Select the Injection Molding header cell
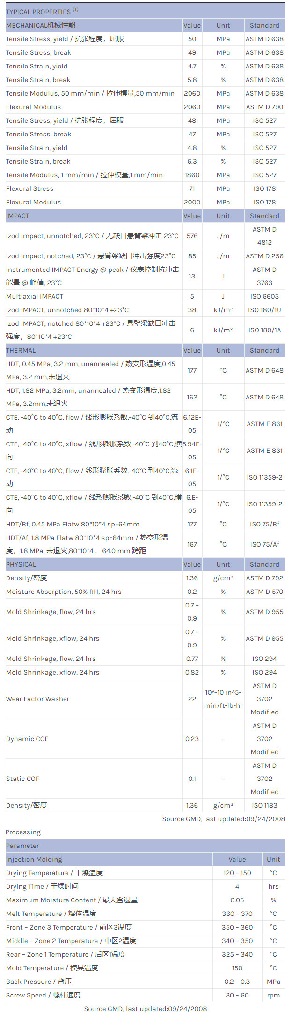This screenshot has height=1020, width=285. point(34,859)
